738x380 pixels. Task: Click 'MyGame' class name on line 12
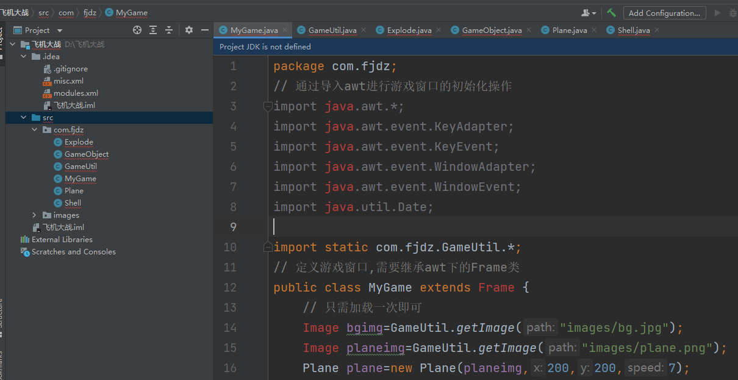click(390, 287)
